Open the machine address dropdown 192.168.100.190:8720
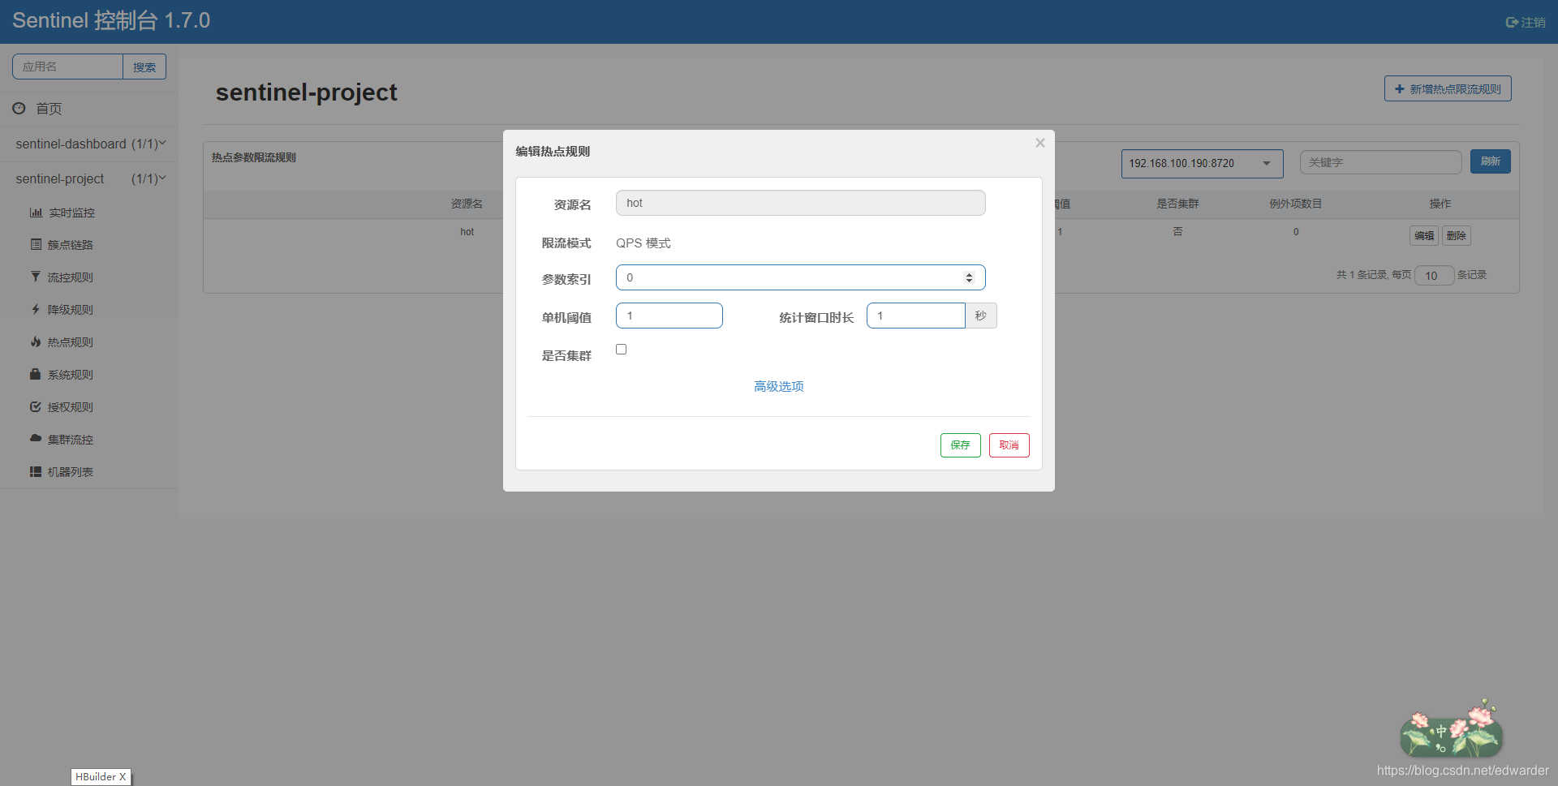1558x786 pixels. point(1202,163)
